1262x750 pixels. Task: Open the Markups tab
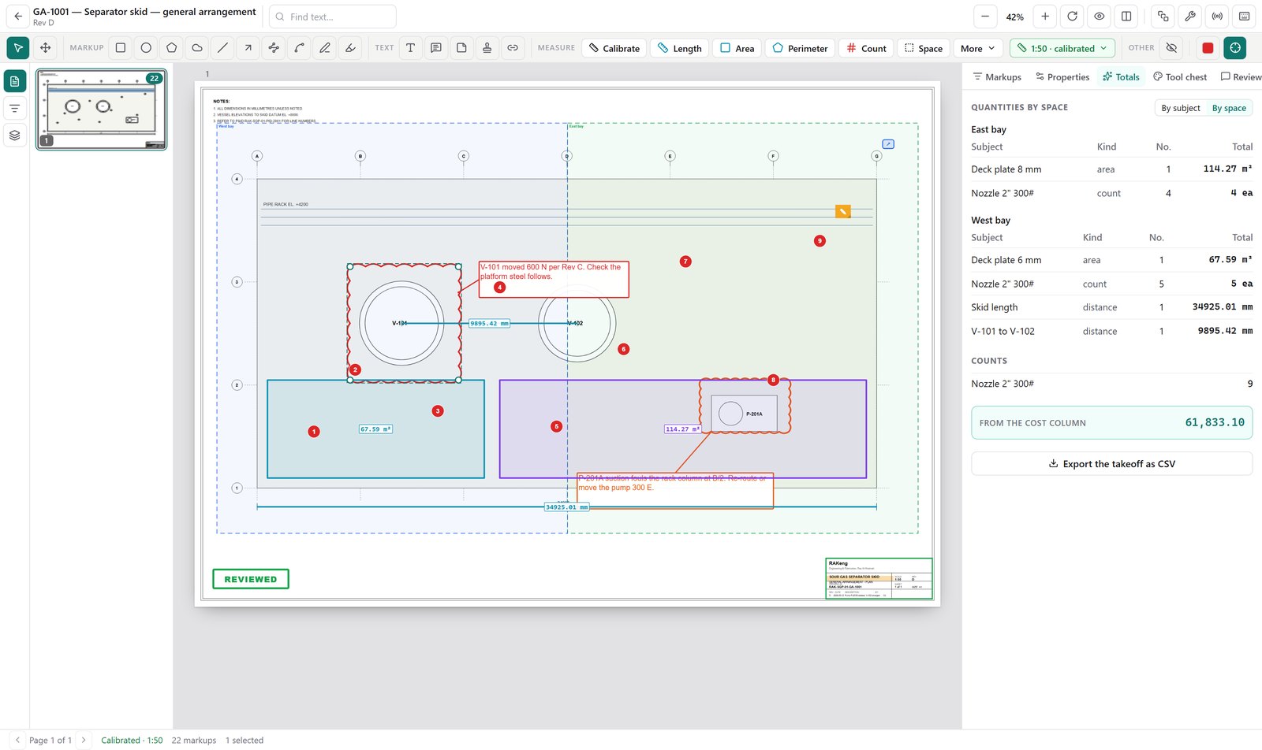pyautogui.click(x=997, y=77)
